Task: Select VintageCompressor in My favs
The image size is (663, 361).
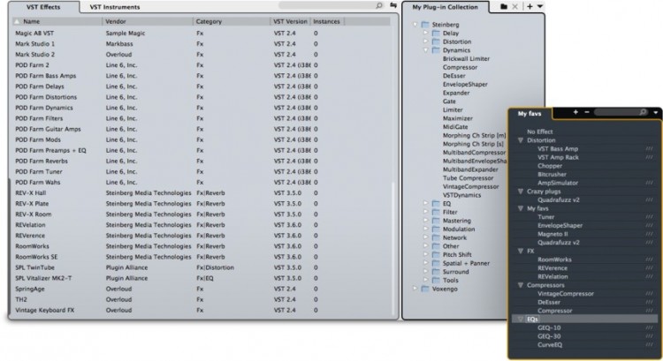Action: click(566, 294)
